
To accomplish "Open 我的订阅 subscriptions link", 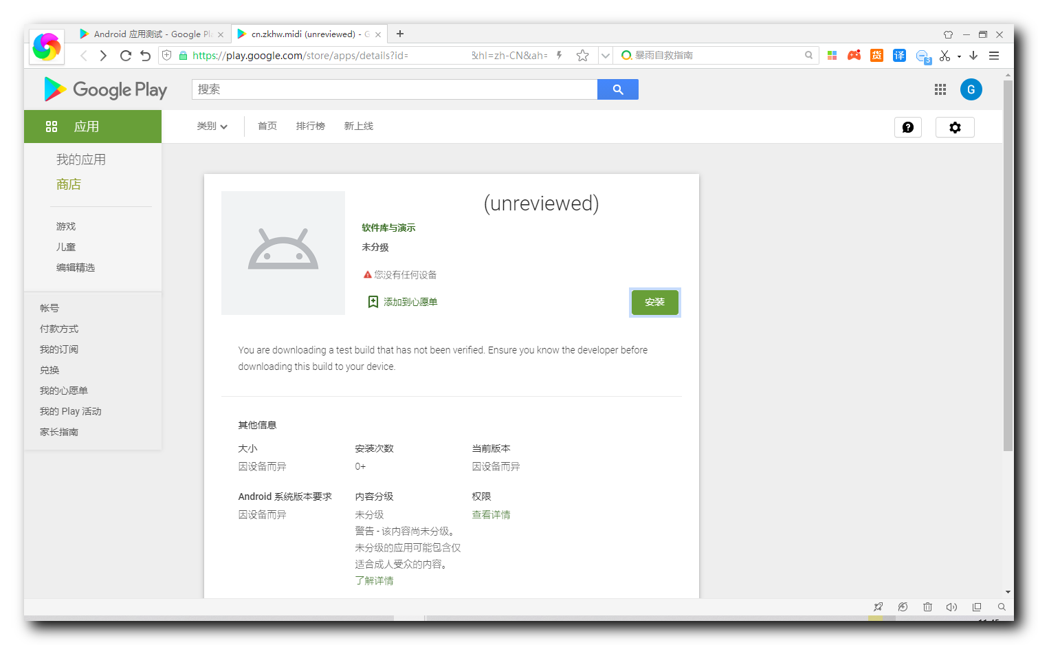I will point(59,349).
